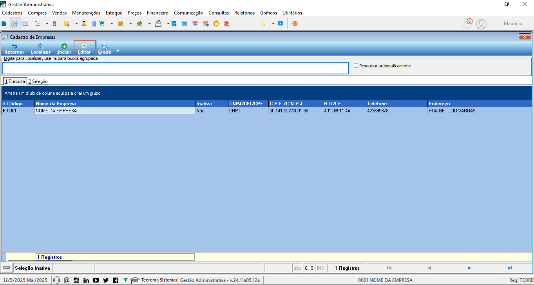Screen dimensions: 534x285
Task: Open dropdown arrow next to favorites star
Action: click(x=273, y=23)
